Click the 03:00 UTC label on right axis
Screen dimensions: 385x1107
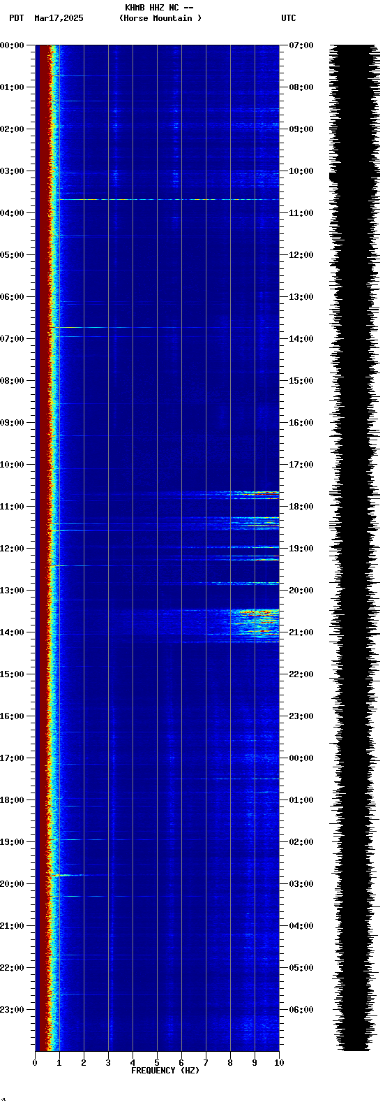[301, 884]
